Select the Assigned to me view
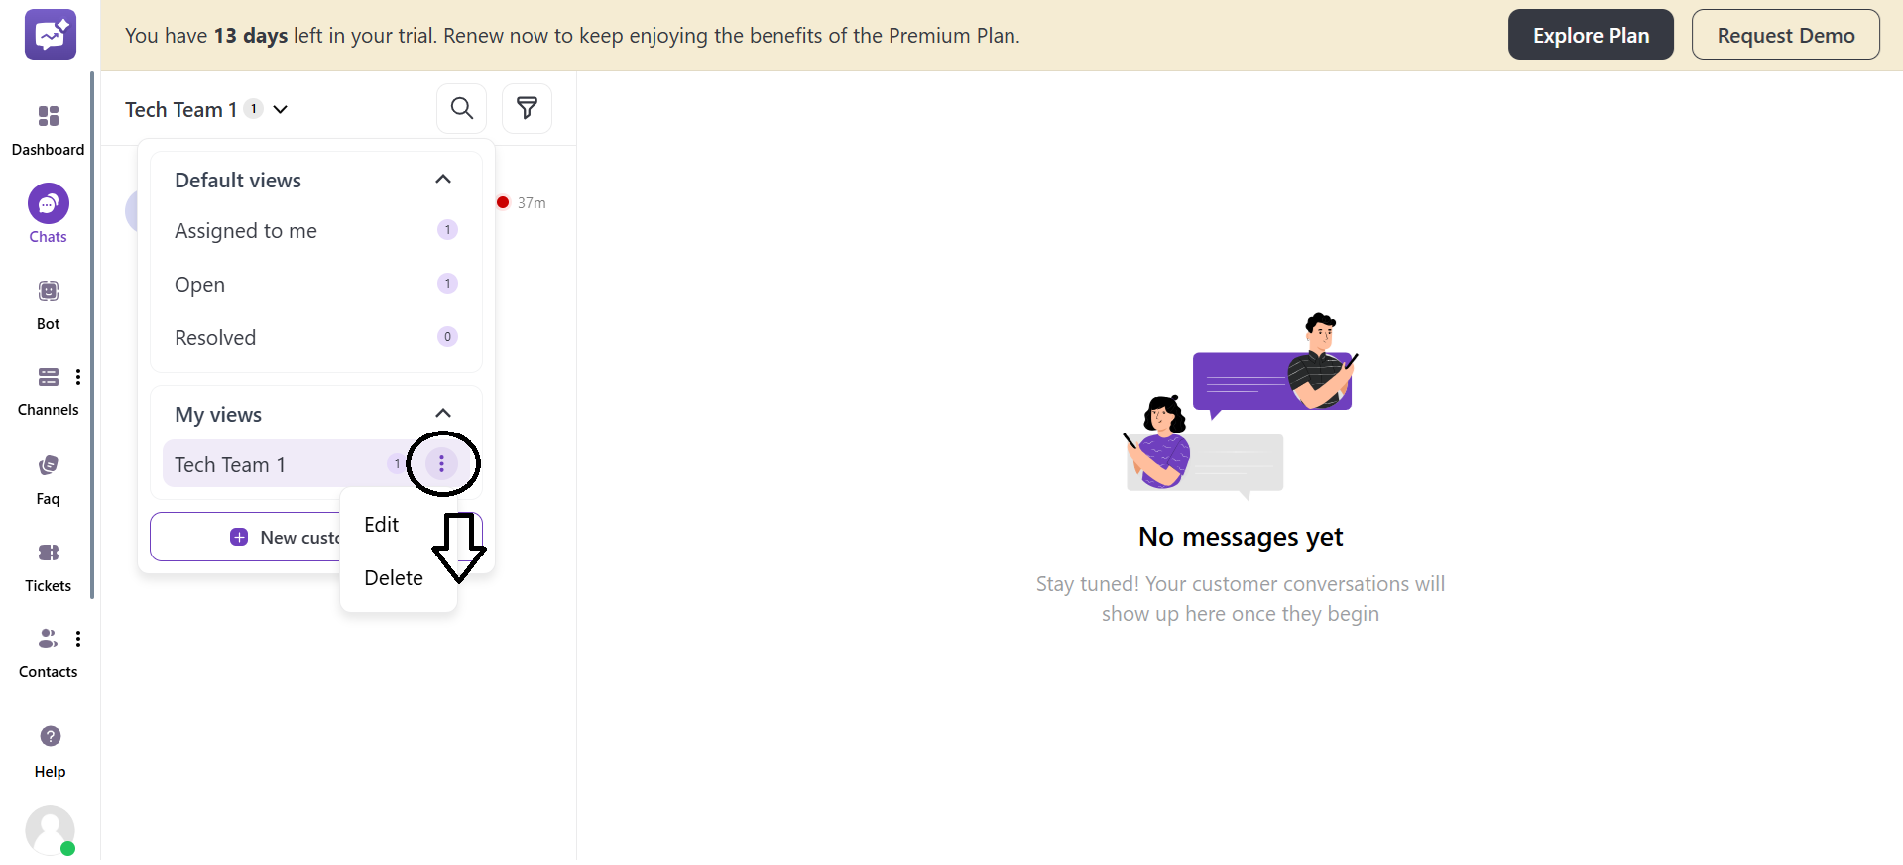The width and height of the screenshot is (1903, 865). pyautogui.click(x=246, y=231)
